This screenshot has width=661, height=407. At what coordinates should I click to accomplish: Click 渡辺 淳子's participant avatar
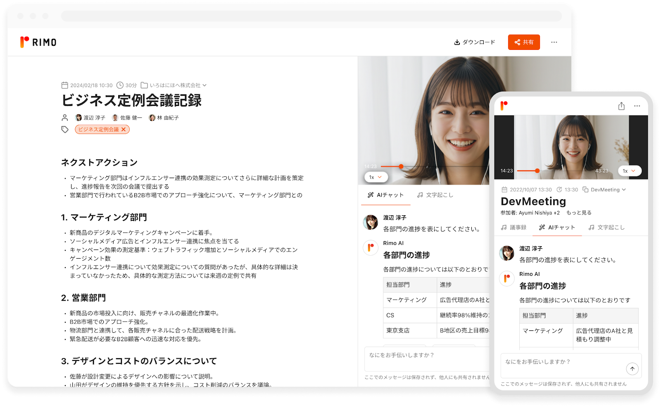[79, 117]
